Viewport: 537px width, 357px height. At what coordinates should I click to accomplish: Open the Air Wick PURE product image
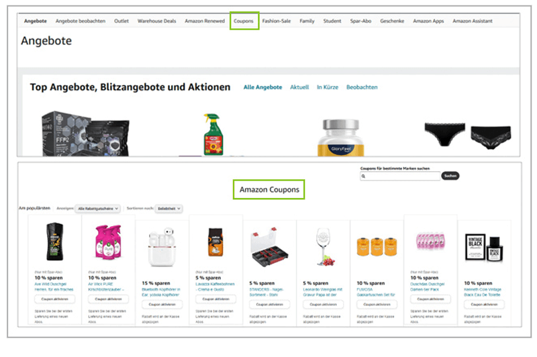pyautogui.click(x=108, y=242)
